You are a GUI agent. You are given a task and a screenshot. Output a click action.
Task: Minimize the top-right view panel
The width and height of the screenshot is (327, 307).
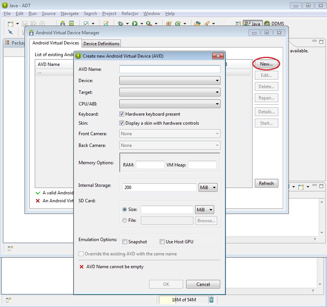tap(315, 41)
